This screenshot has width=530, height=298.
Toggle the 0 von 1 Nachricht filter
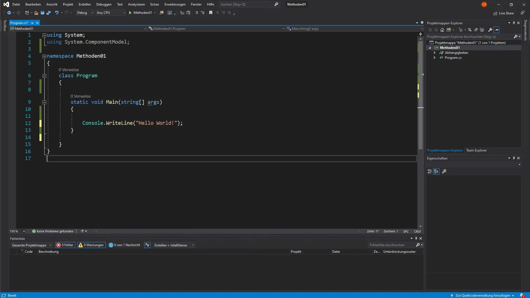click(124, 245)
